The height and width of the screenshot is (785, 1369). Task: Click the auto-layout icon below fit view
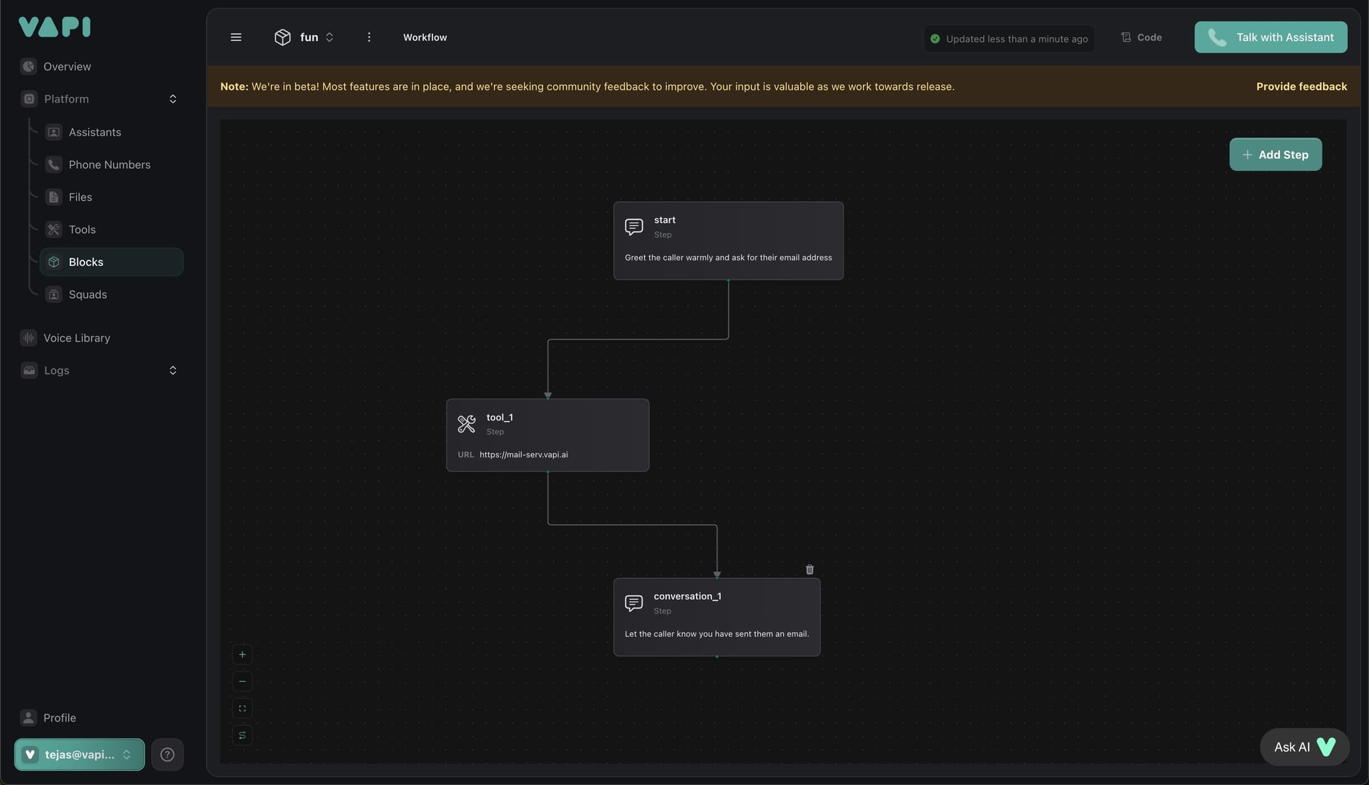242,736
